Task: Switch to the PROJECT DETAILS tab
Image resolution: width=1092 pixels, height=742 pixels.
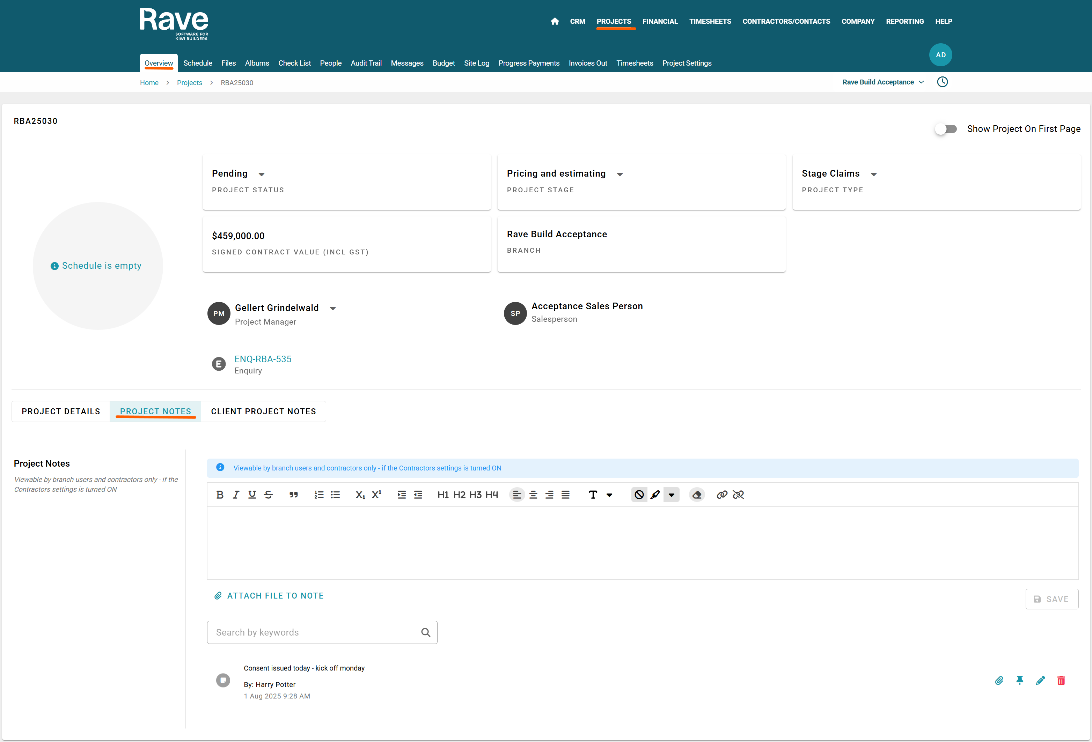Action: [61, 411]
